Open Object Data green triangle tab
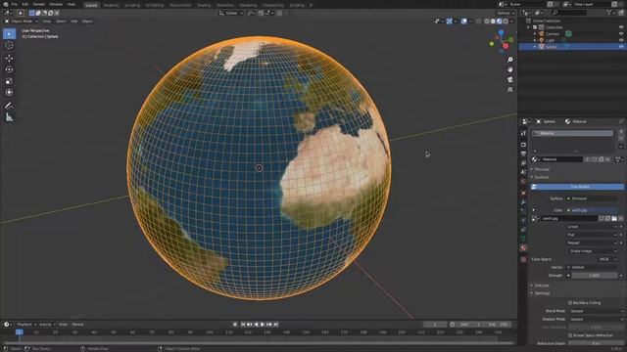The width and height of the screenshot is (627, 352). click(523, 239)
